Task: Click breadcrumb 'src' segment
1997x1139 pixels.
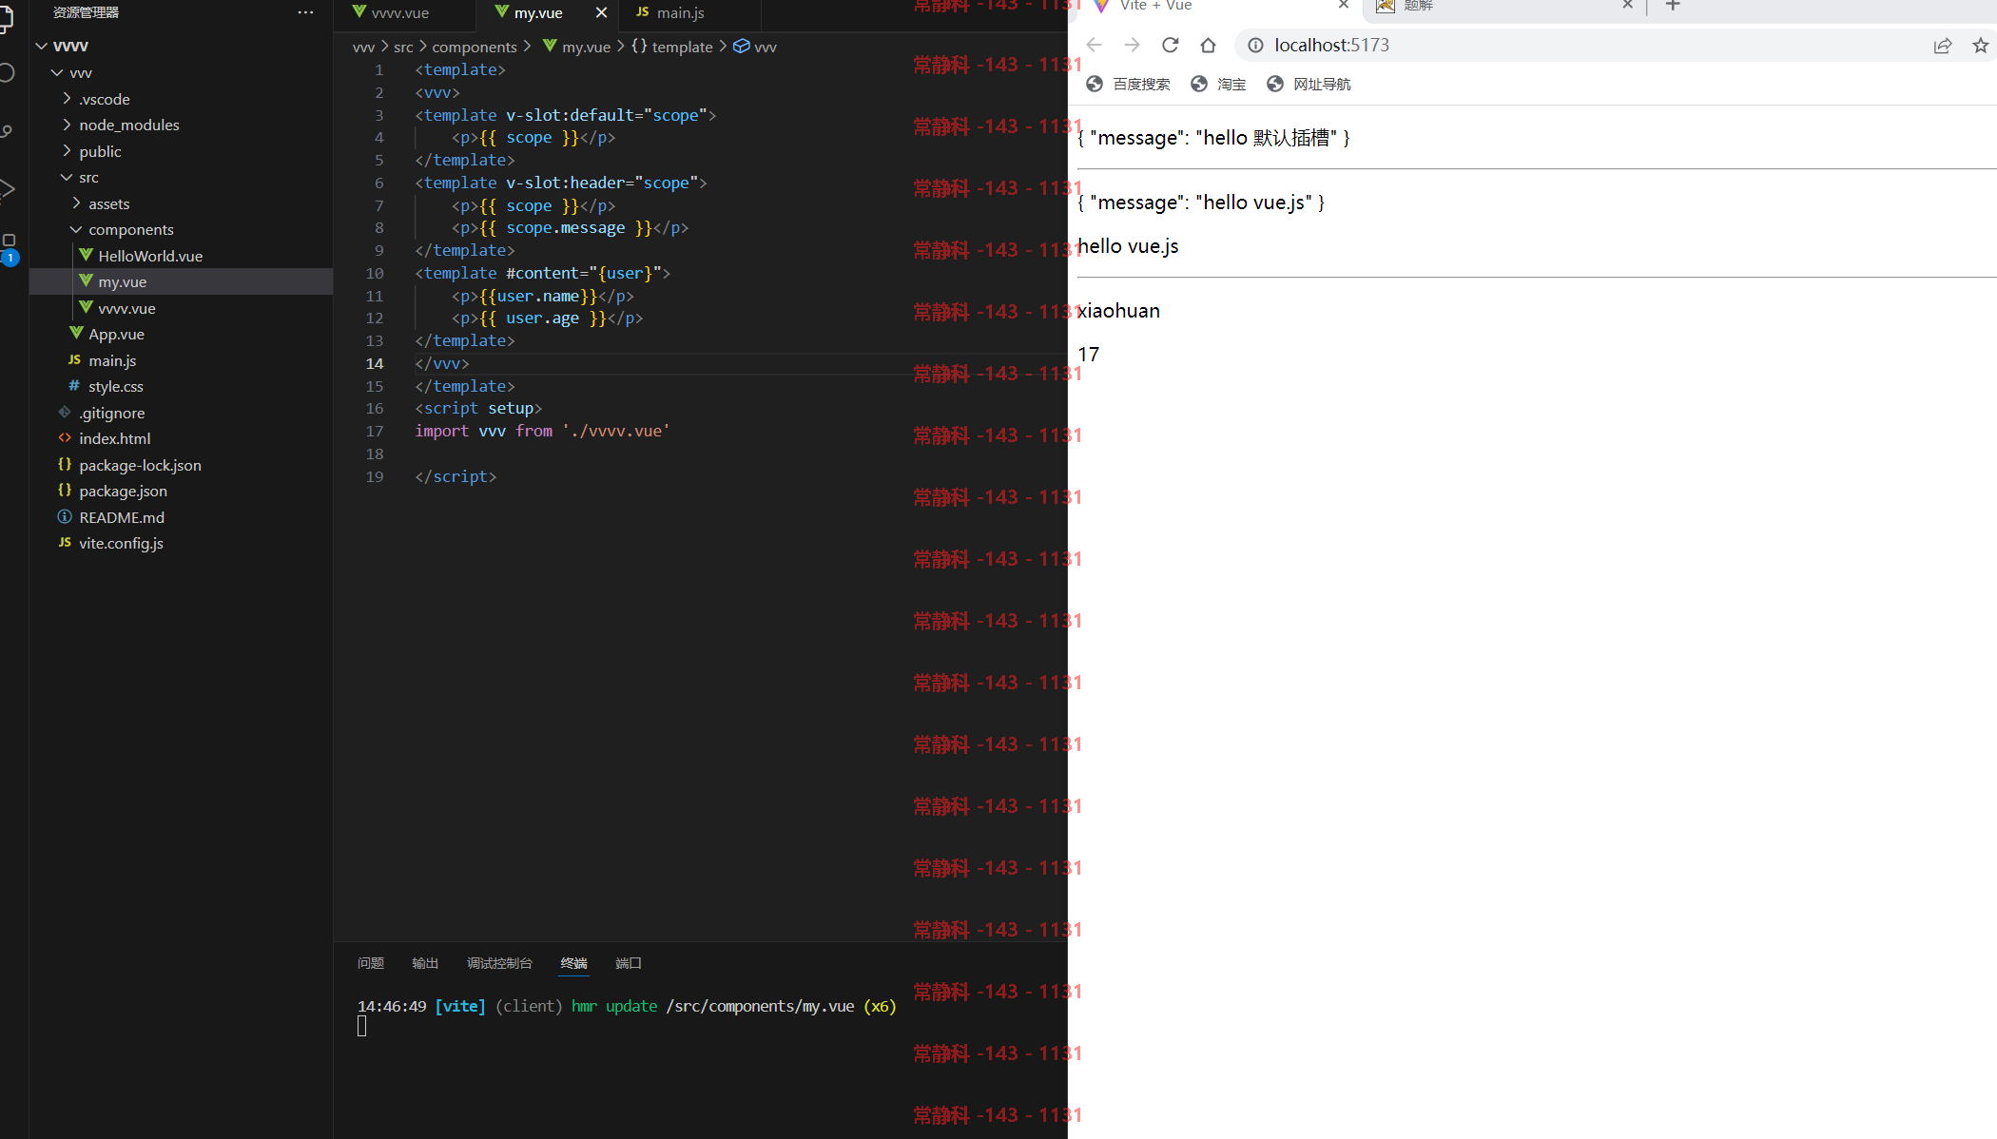Action: (x=403, y=47)
